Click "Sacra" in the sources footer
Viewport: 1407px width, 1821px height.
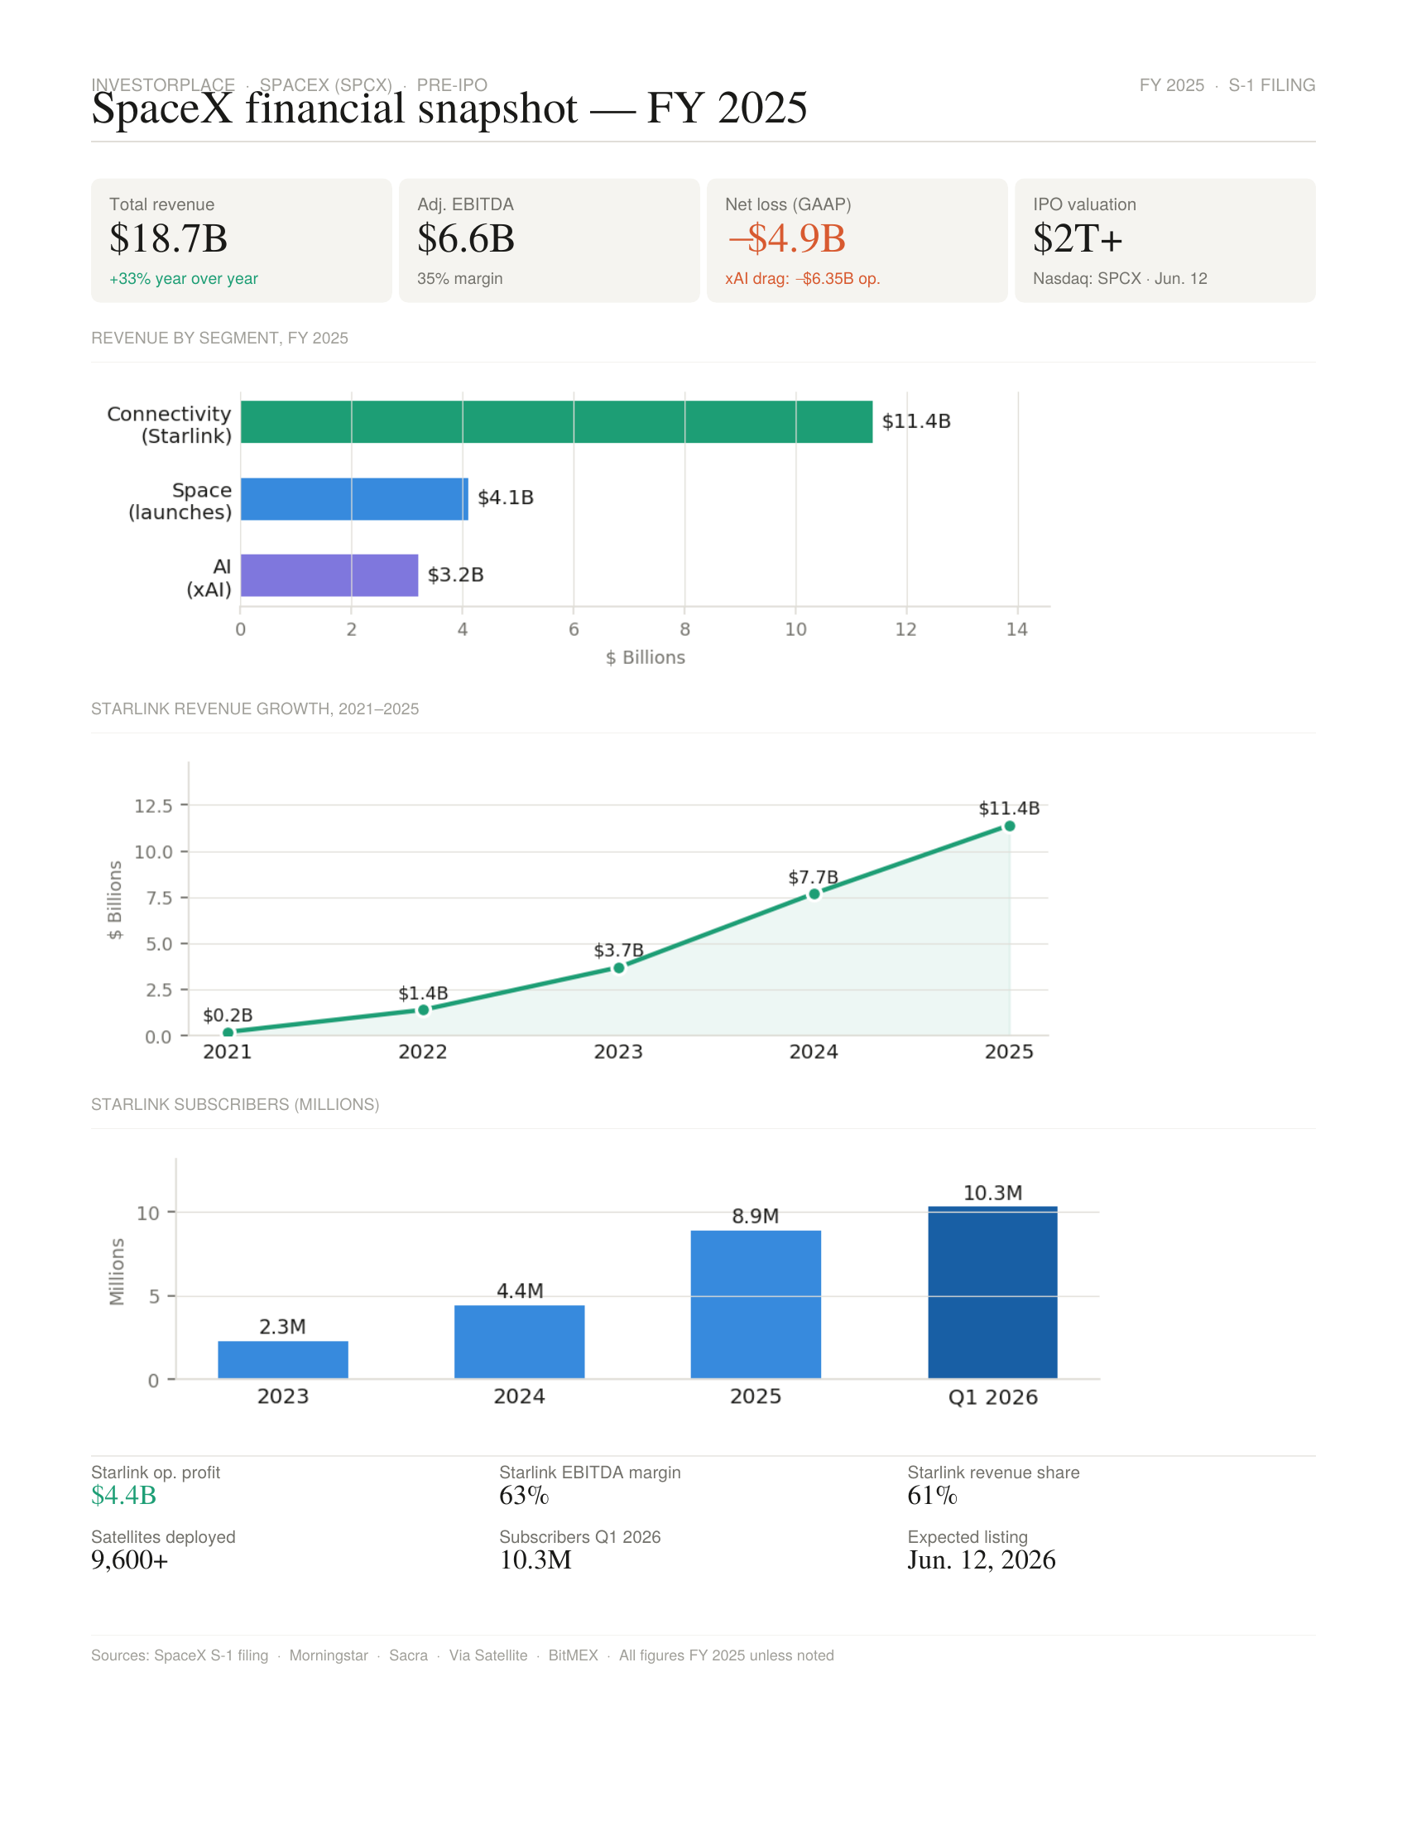point(408,1655)
